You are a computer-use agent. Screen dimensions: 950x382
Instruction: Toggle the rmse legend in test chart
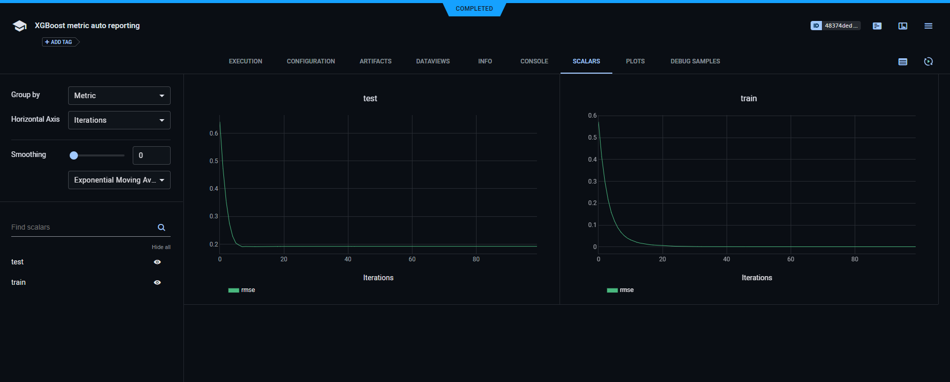pyautogui.click(x=242, y=290)
